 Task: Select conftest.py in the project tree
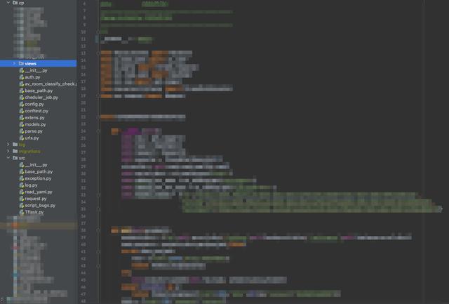pyautogui.click(x=36, y=111)
